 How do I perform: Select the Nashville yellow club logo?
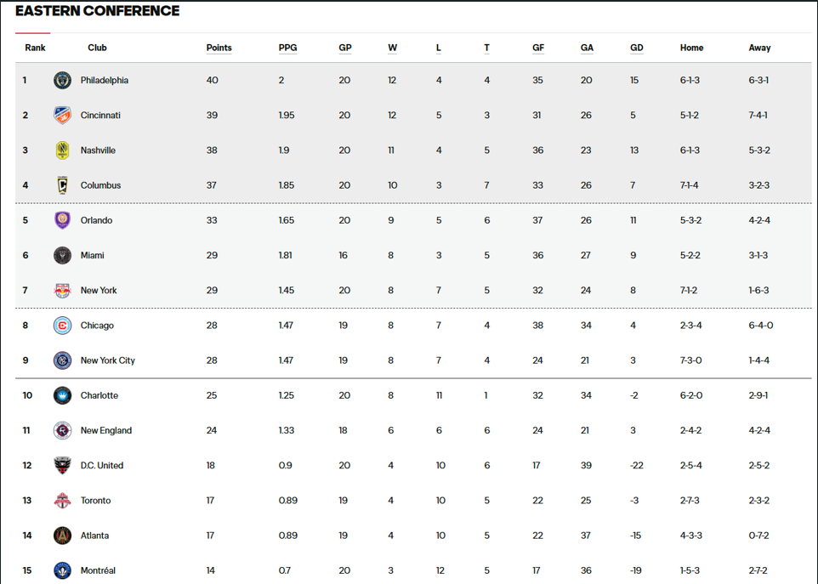click(x=63, y=150)
